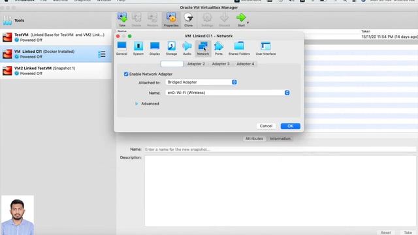Image resolution: width=418 pixels, height=235 pixels.
Task: Click the VM2 Linked TestVM machine icon
Action: (7, 71)
